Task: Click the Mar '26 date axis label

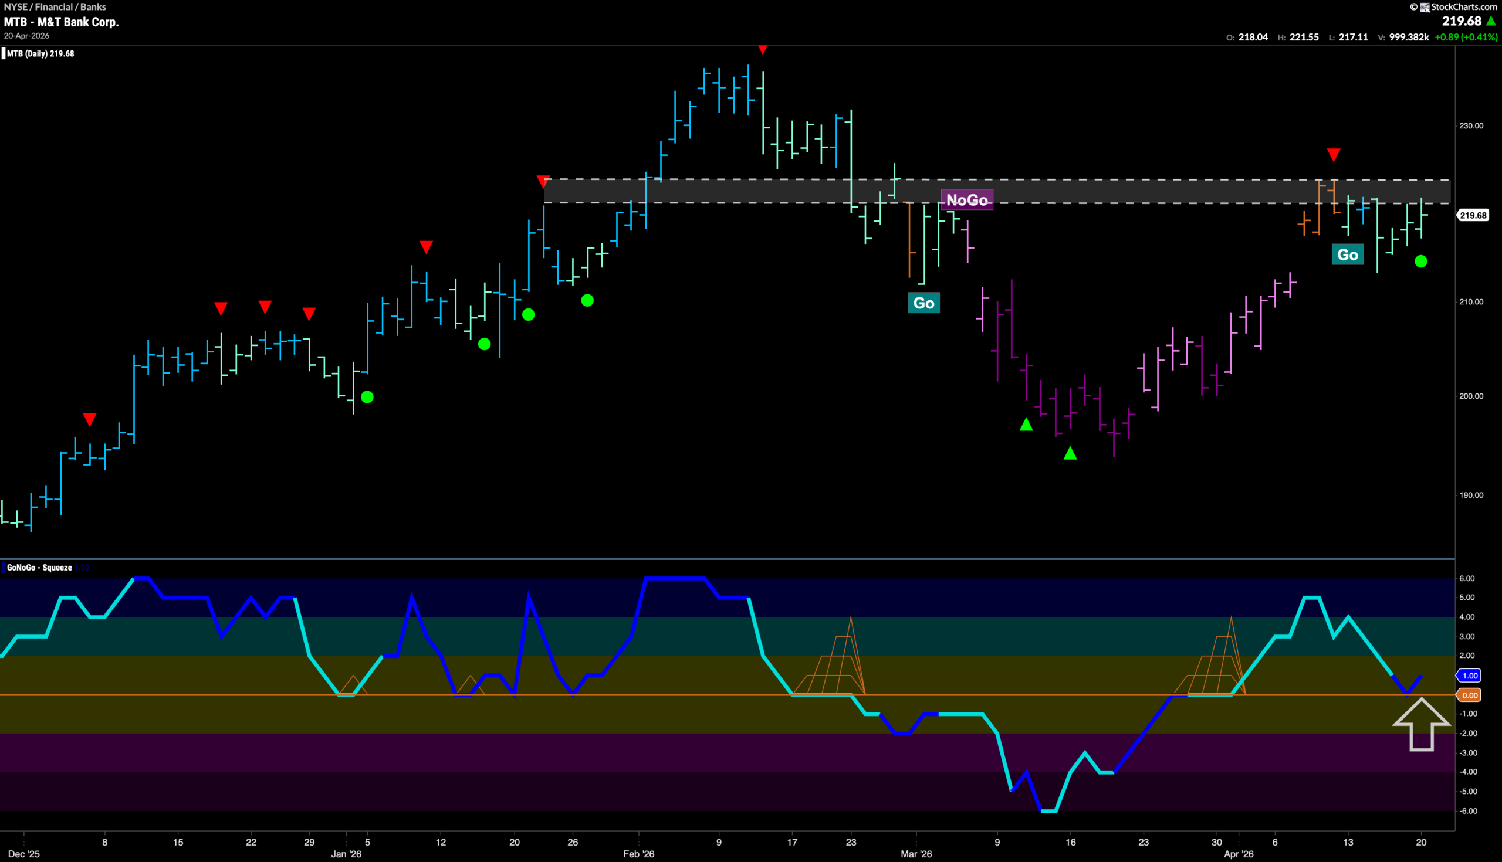Action: (x=916, y=854)
